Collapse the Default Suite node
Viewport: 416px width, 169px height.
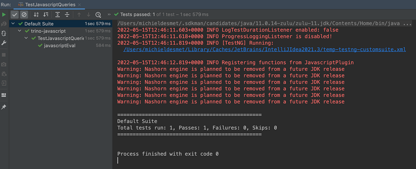13,24
